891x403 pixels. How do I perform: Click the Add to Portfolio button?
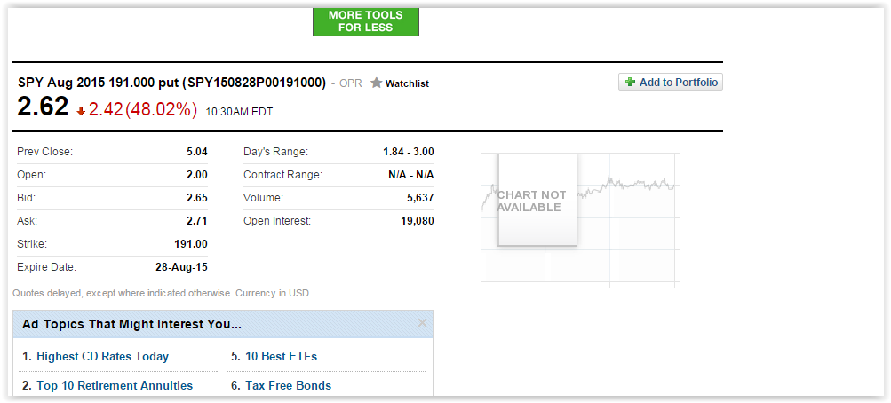click(671, 83)
